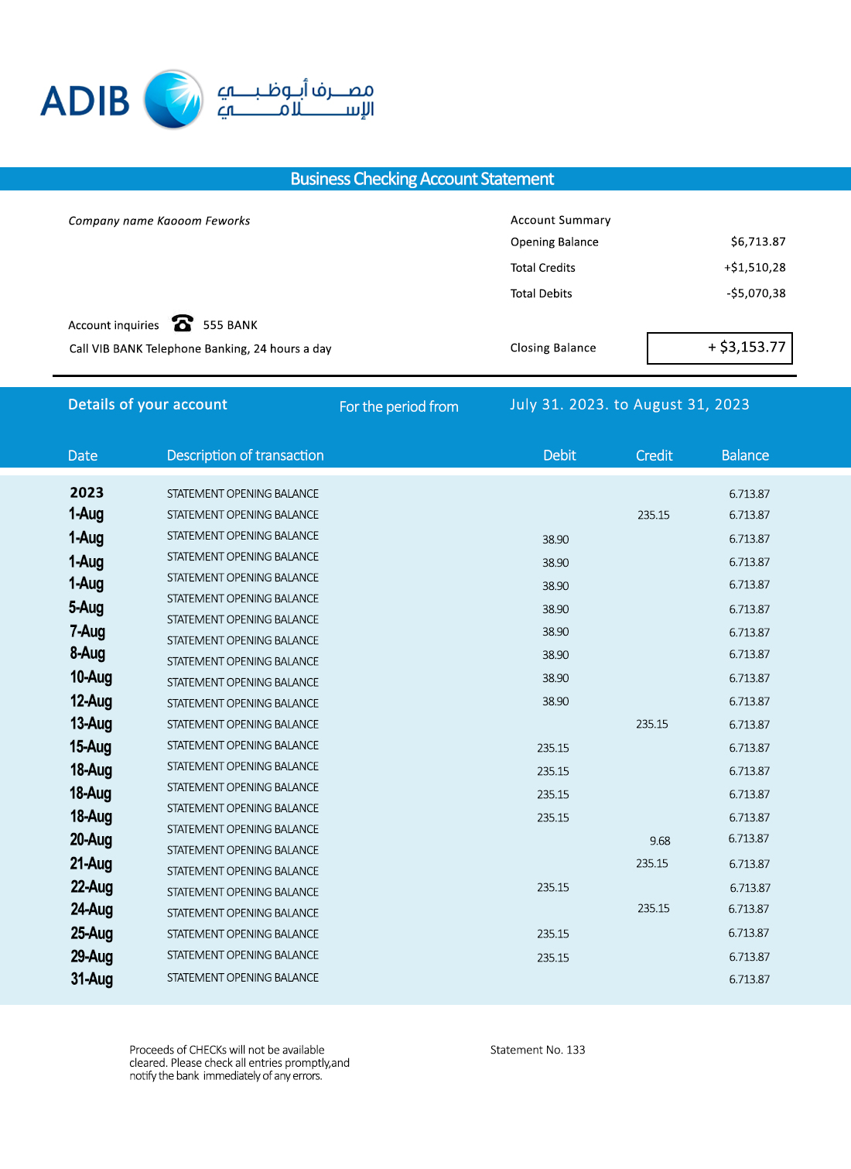
Task: Click the Date column header
Action: tap(83, 455)
